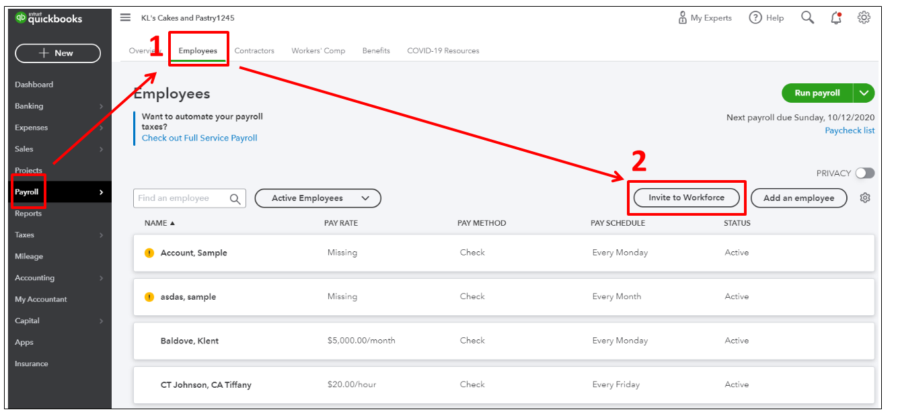Image resolution: width=898 pixels, height=420 pixels.
Task: Click the PAY SCHEDULE column header
Action: [618, 223]
